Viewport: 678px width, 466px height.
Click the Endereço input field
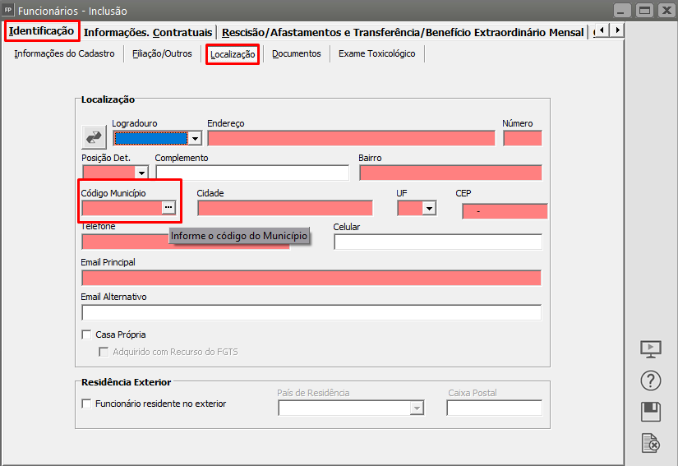[351, 138]
